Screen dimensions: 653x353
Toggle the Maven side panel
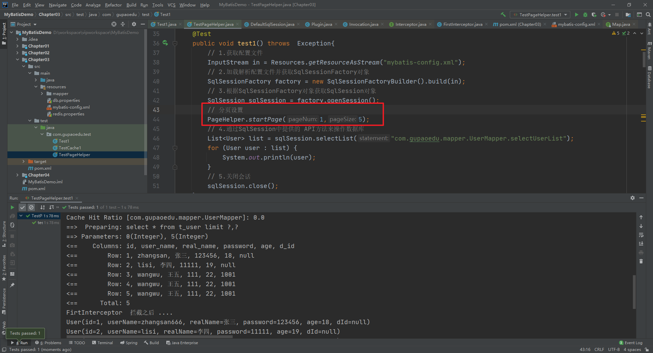pyautogui.click(x=649, y=51)
